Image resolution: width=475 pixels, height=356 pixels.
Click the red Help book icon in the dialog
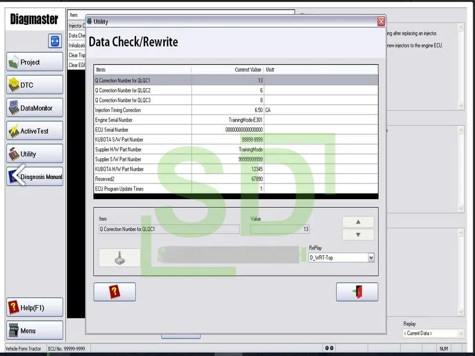[114, 292]
